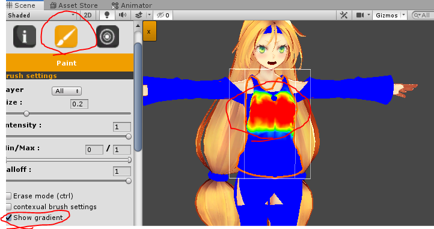Screen dimensions: 434x229
Task: Expand the camera settings dropdown arrow
Action: click(x=368, y=15)
